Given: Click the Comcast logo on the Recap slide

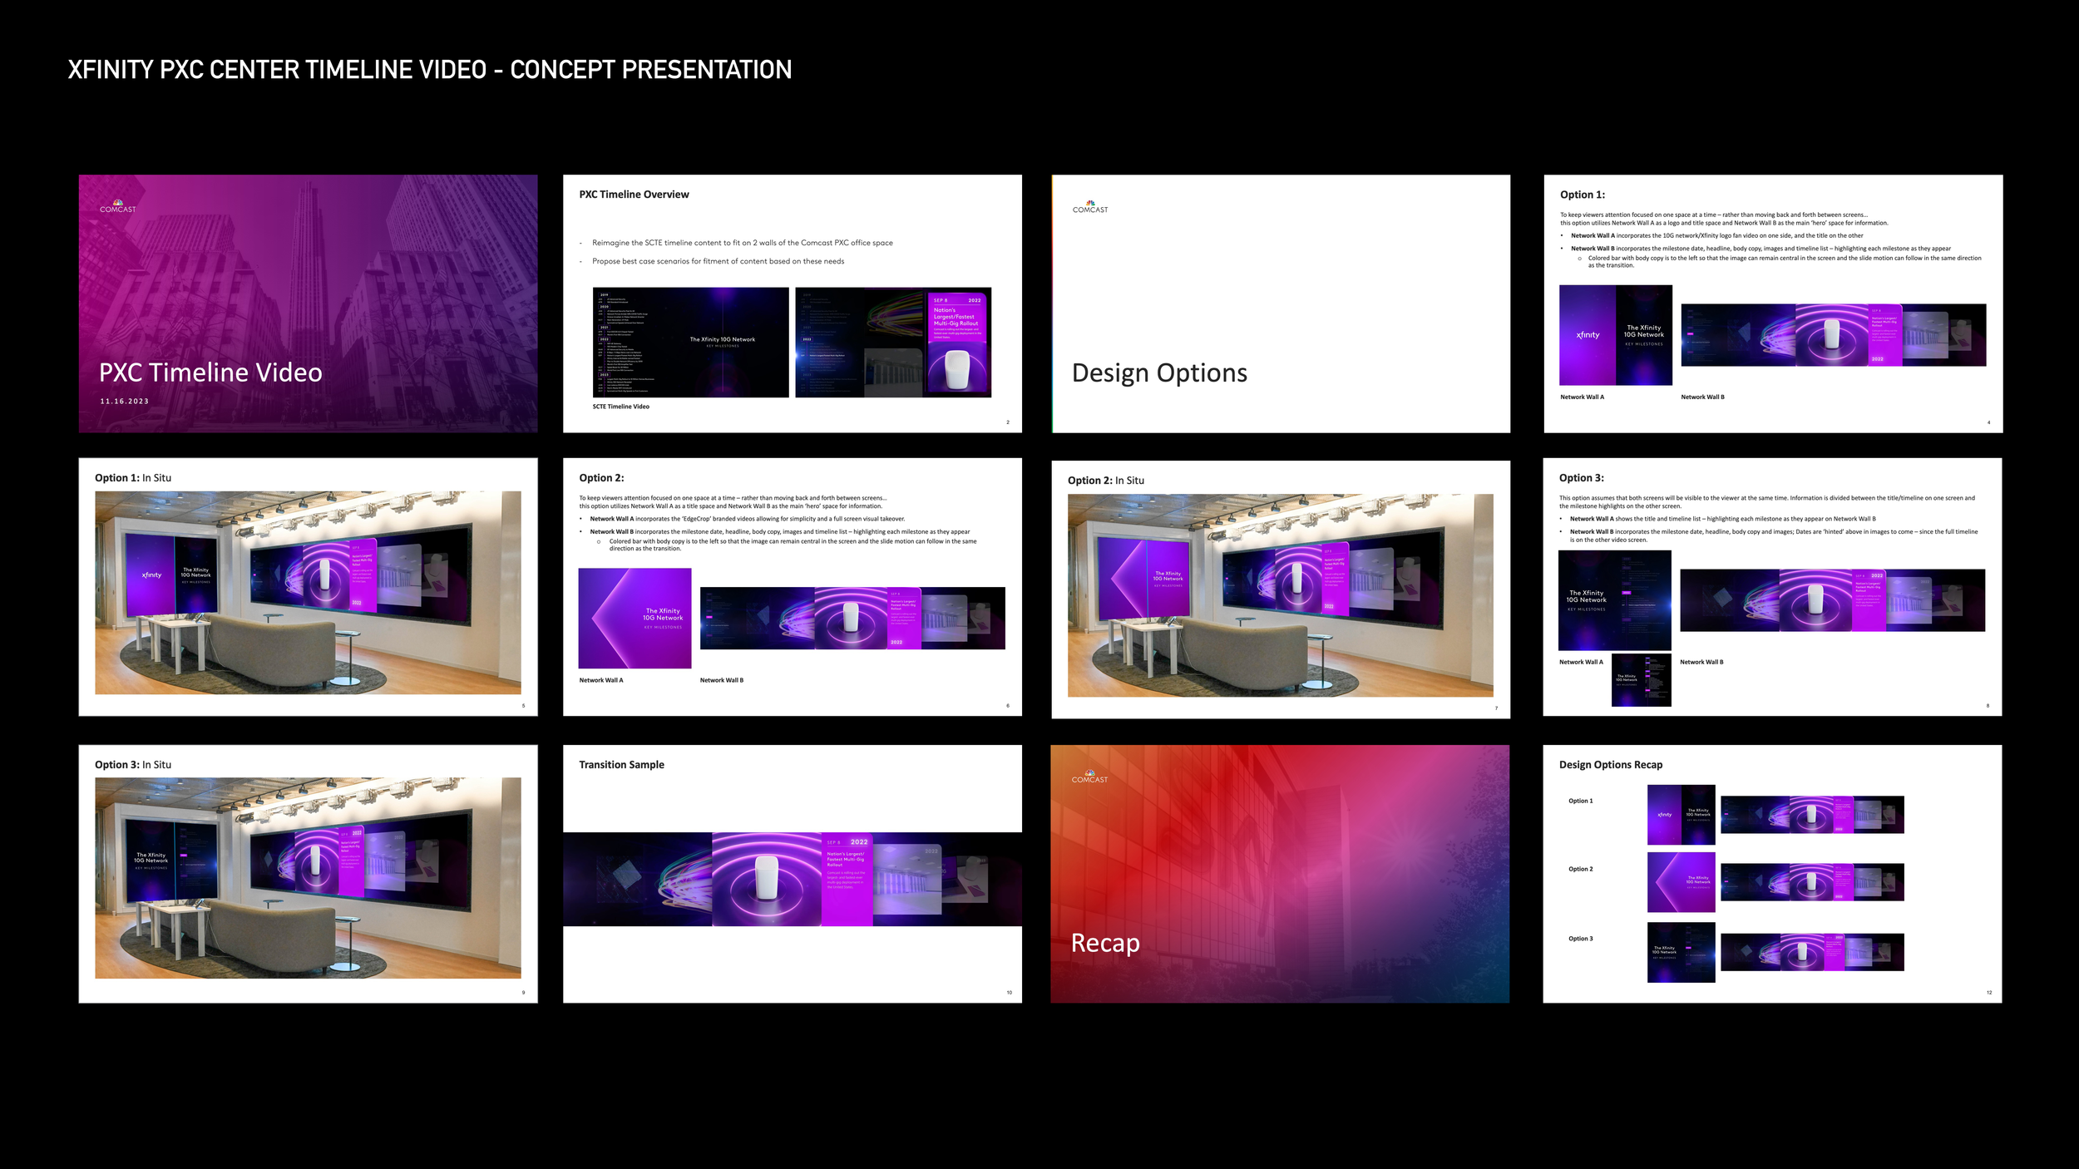Looking at the screenshot, I should pos(1089,777).
